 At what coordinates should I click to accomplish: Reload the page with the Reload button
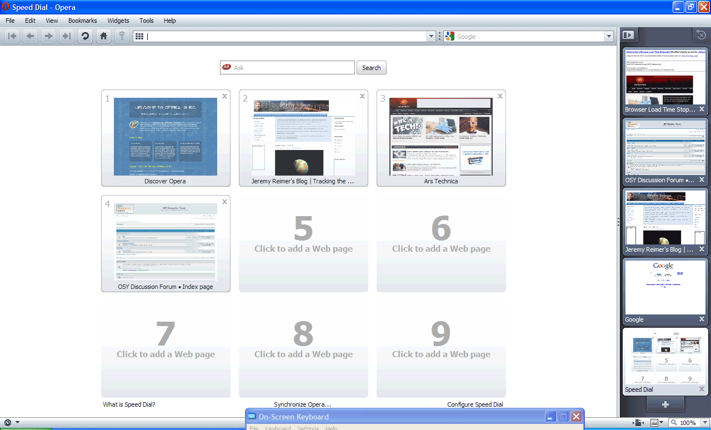point(85,36)
